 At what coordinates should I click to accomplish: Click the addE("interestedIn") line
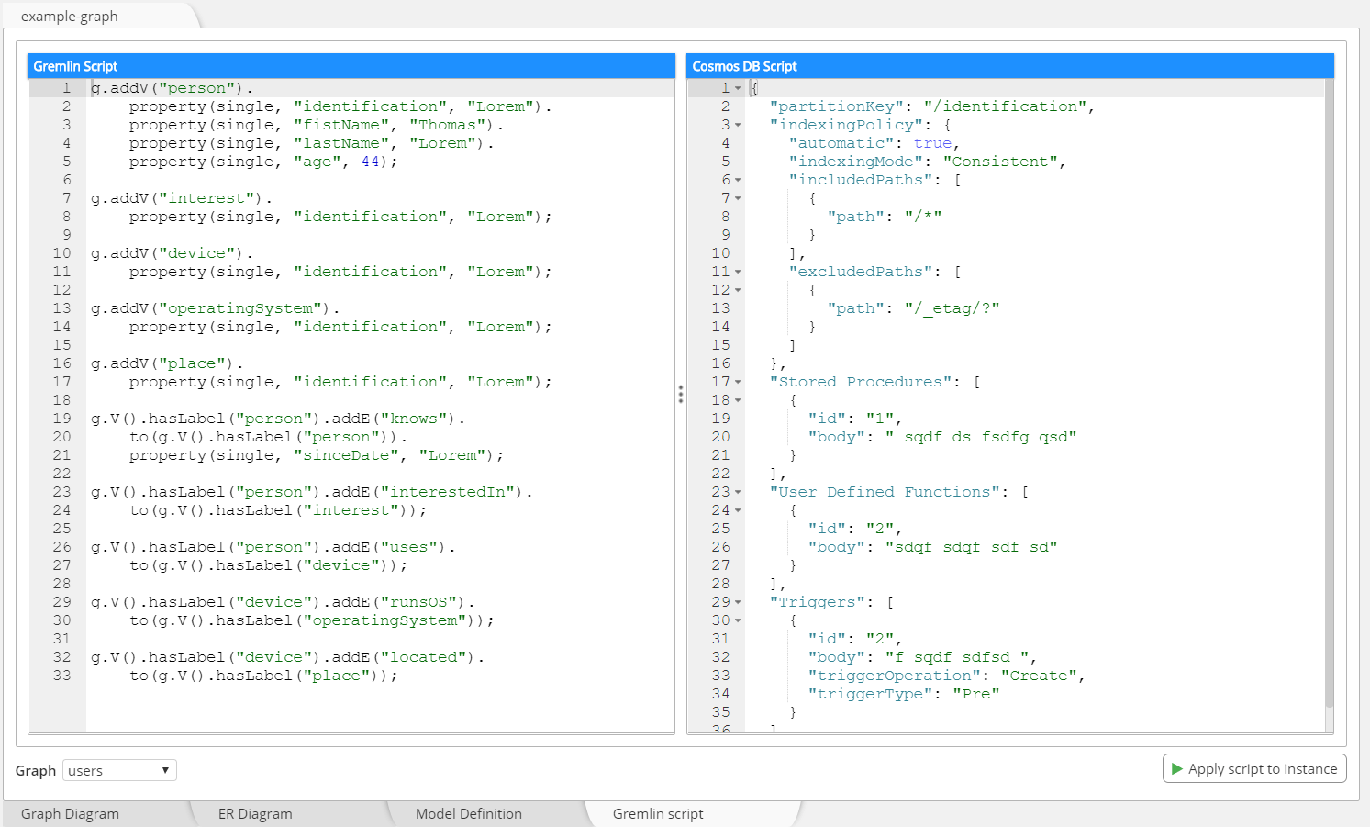(x=312, y=492)
